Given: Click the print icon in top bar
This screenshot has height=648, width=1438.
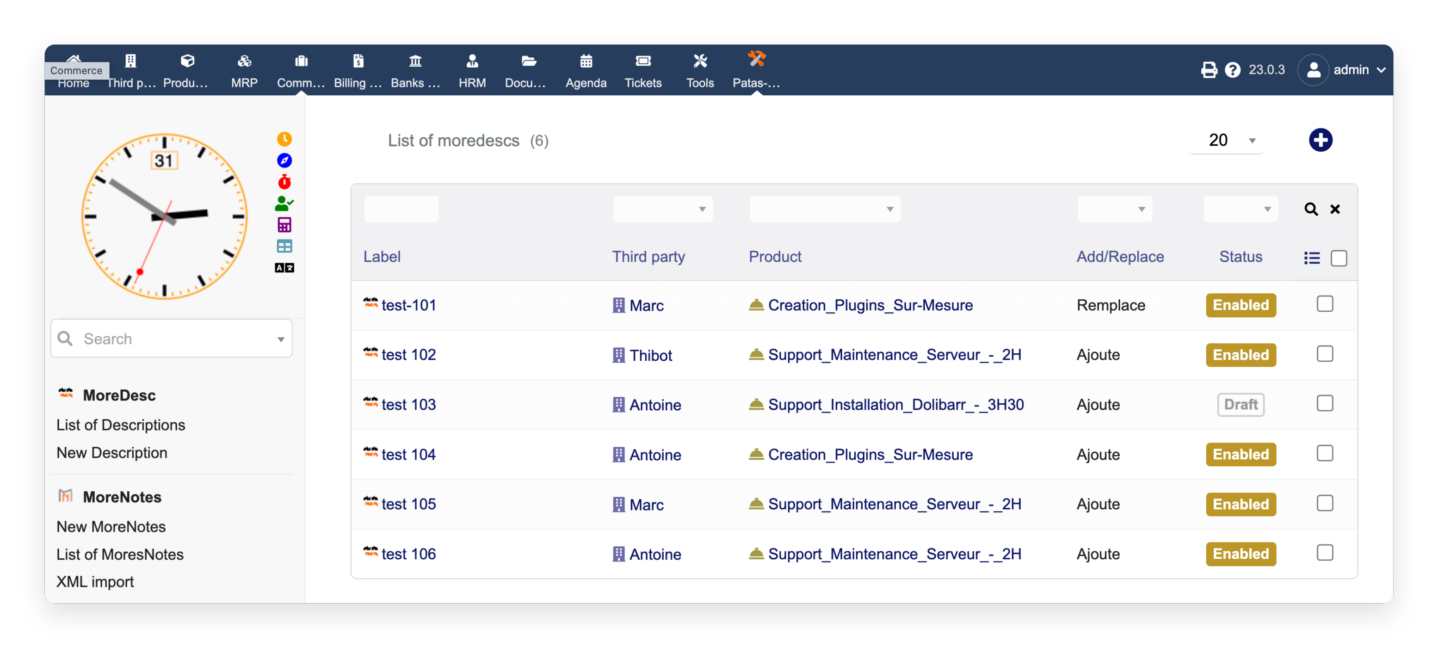Looking at the screenshot, I should pos(1209,70).
